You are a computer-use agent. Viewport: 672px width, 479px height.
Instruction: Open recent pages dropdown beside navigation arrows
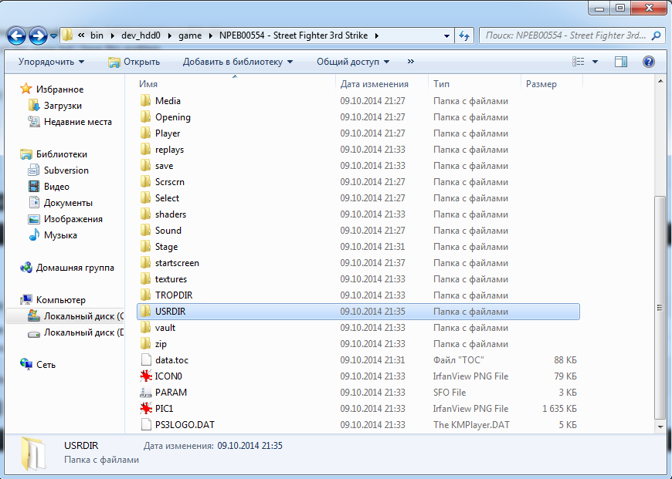53,36
